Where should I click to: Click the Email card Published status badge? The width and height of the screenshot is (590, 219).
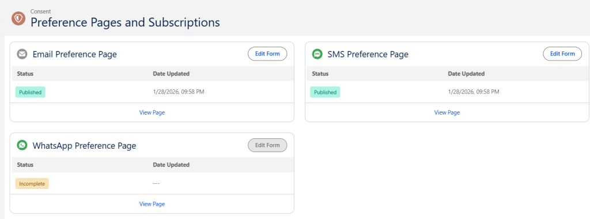click(30, 92)
